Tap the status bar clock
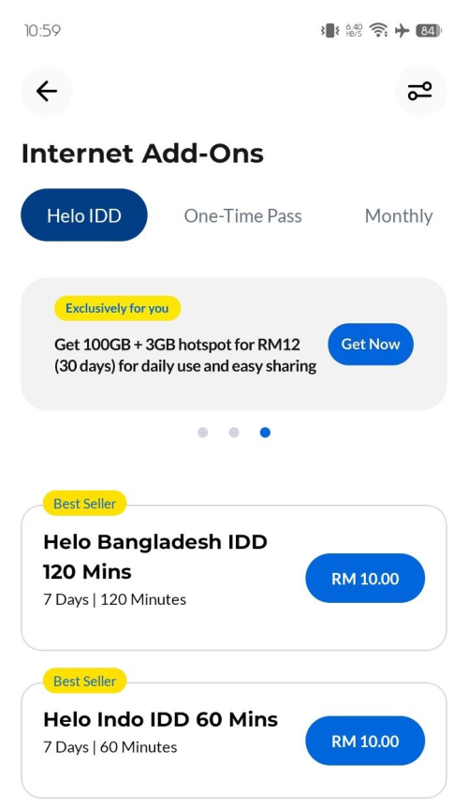The height and width of the screenshot is (809, 468). pyautogui.click(x=42, y=31)
